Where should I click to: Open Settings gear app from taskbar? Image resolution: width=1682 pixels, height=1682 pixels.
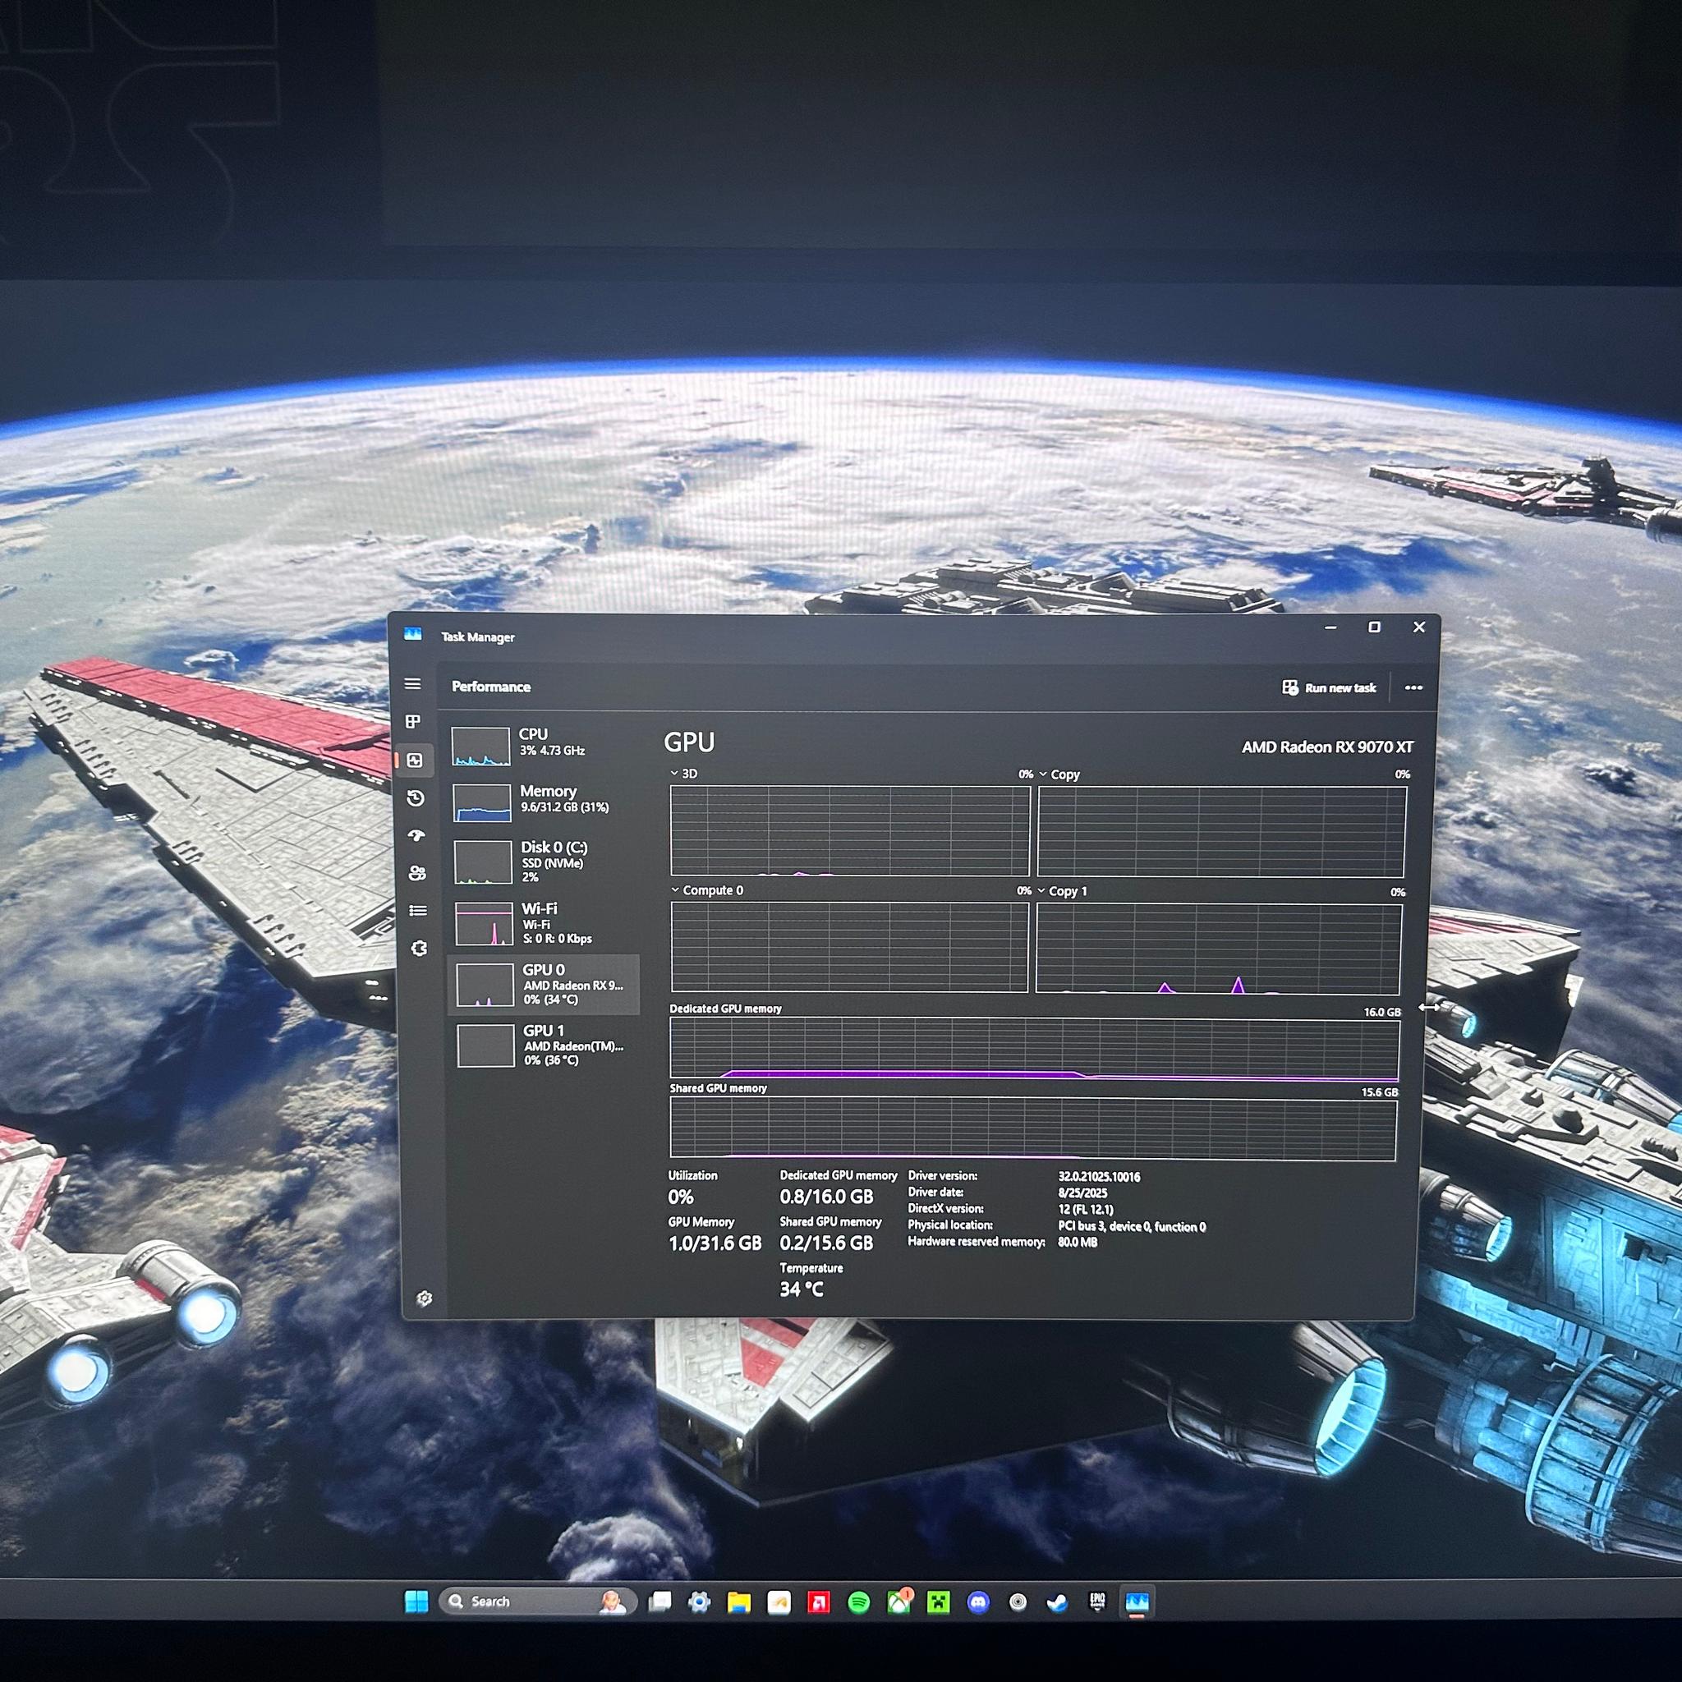coord(699,1602)
